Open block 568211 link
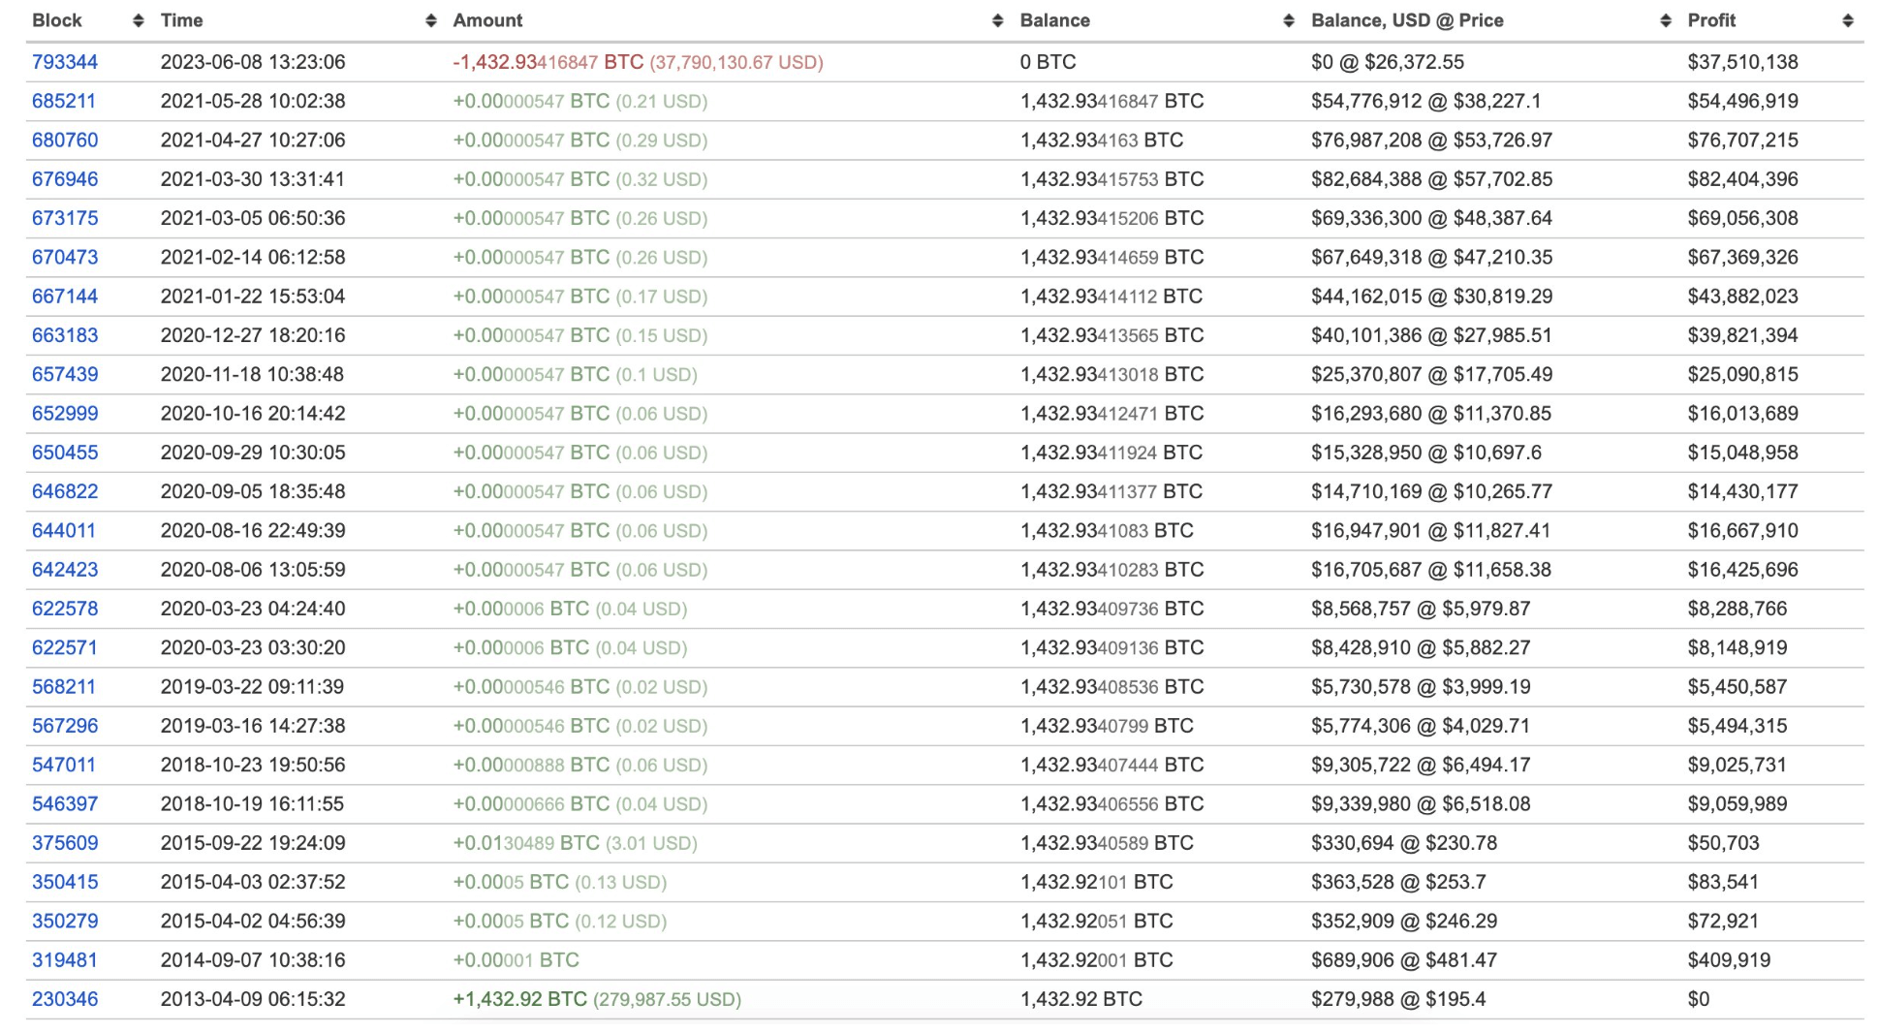The height and width of the screenshot is (1033, 1878). coord(64,687)
